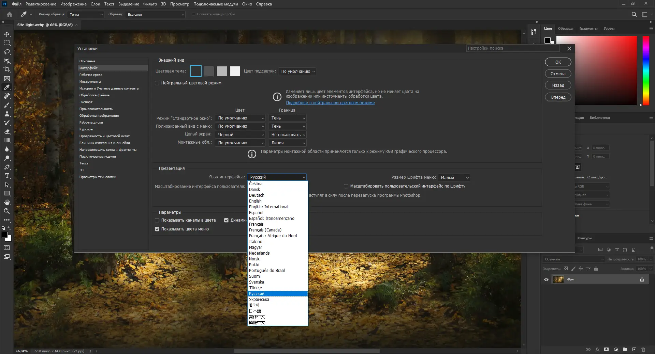655x354 pixels.
Task: Select the Crop tool
Action: 7,69
